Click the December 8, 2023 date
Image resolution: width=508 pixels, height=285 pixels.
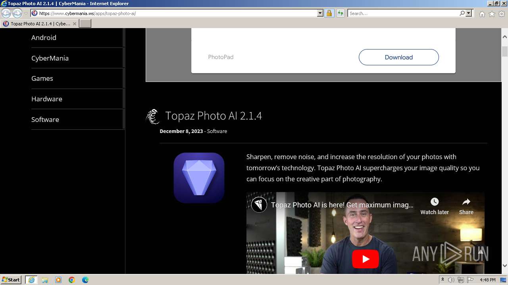181,131
